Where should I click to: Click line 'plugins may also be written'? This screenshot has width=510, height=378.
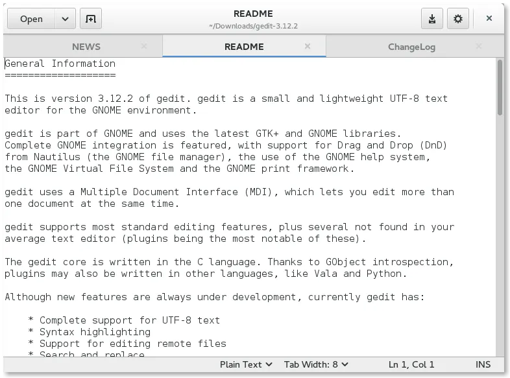(x=206, y=274)
